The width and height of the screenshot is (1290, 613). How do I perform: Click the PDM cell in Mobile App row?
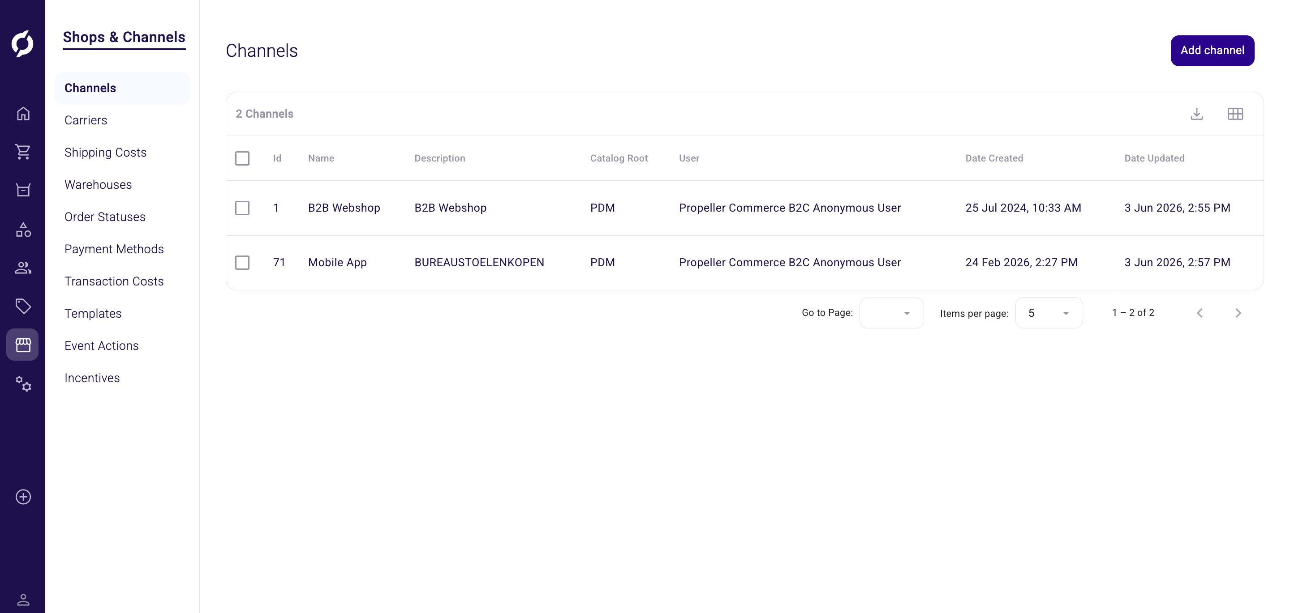coord(602,262)
